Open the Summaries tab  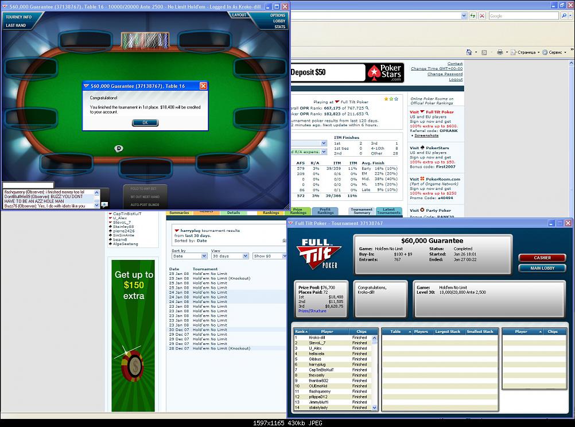179,213
